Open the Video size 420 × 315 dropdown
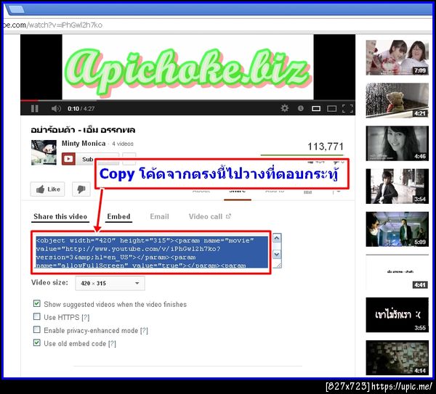 110,283
